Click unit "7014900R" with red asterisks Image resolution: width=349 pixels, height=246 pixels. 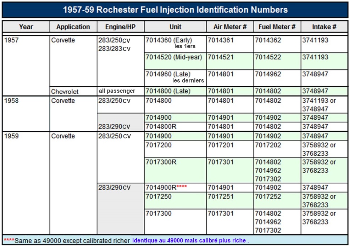(x=166, y=187)
